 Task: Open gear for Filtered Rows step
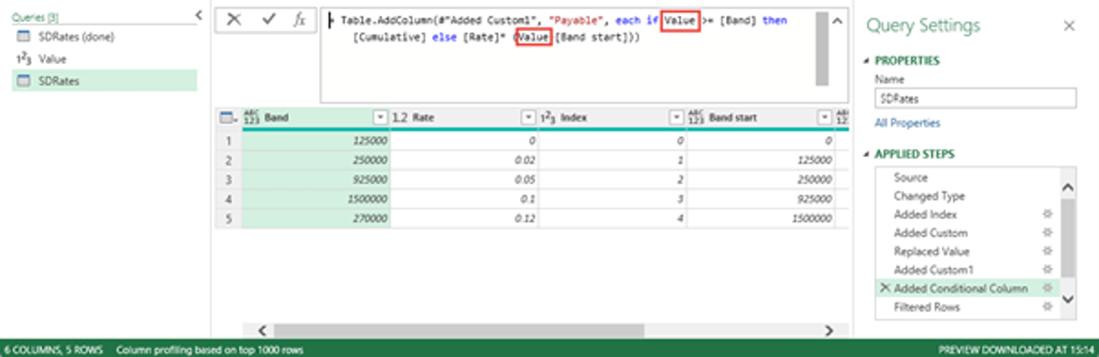point(1047,307)
